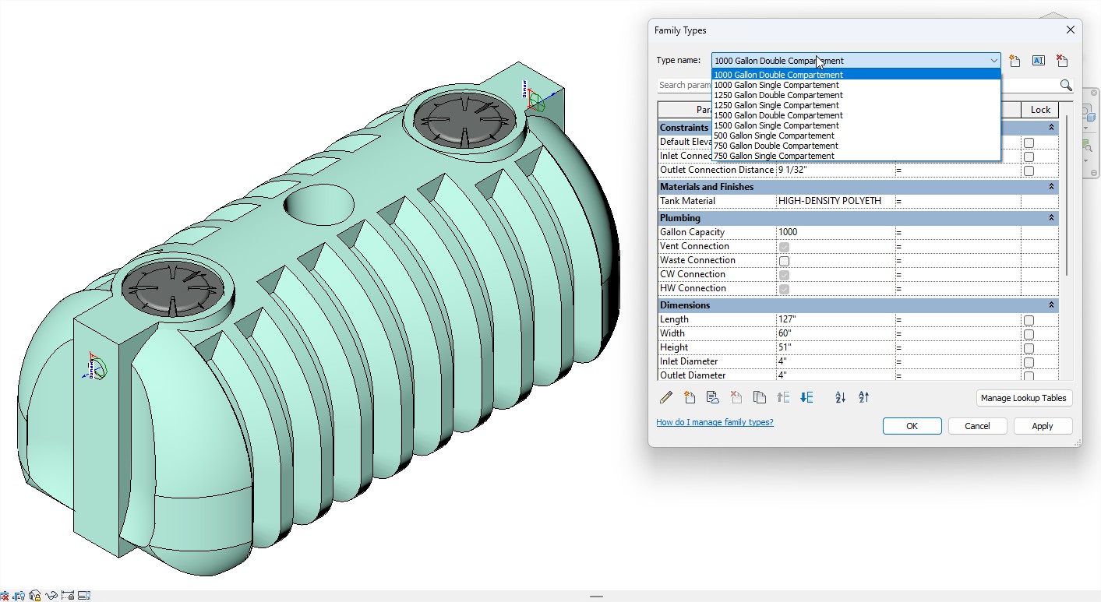This screenshot has width=1101, height=602.
Task: Toggle the Waste Connection checkbox
Action: coord(784,261)
